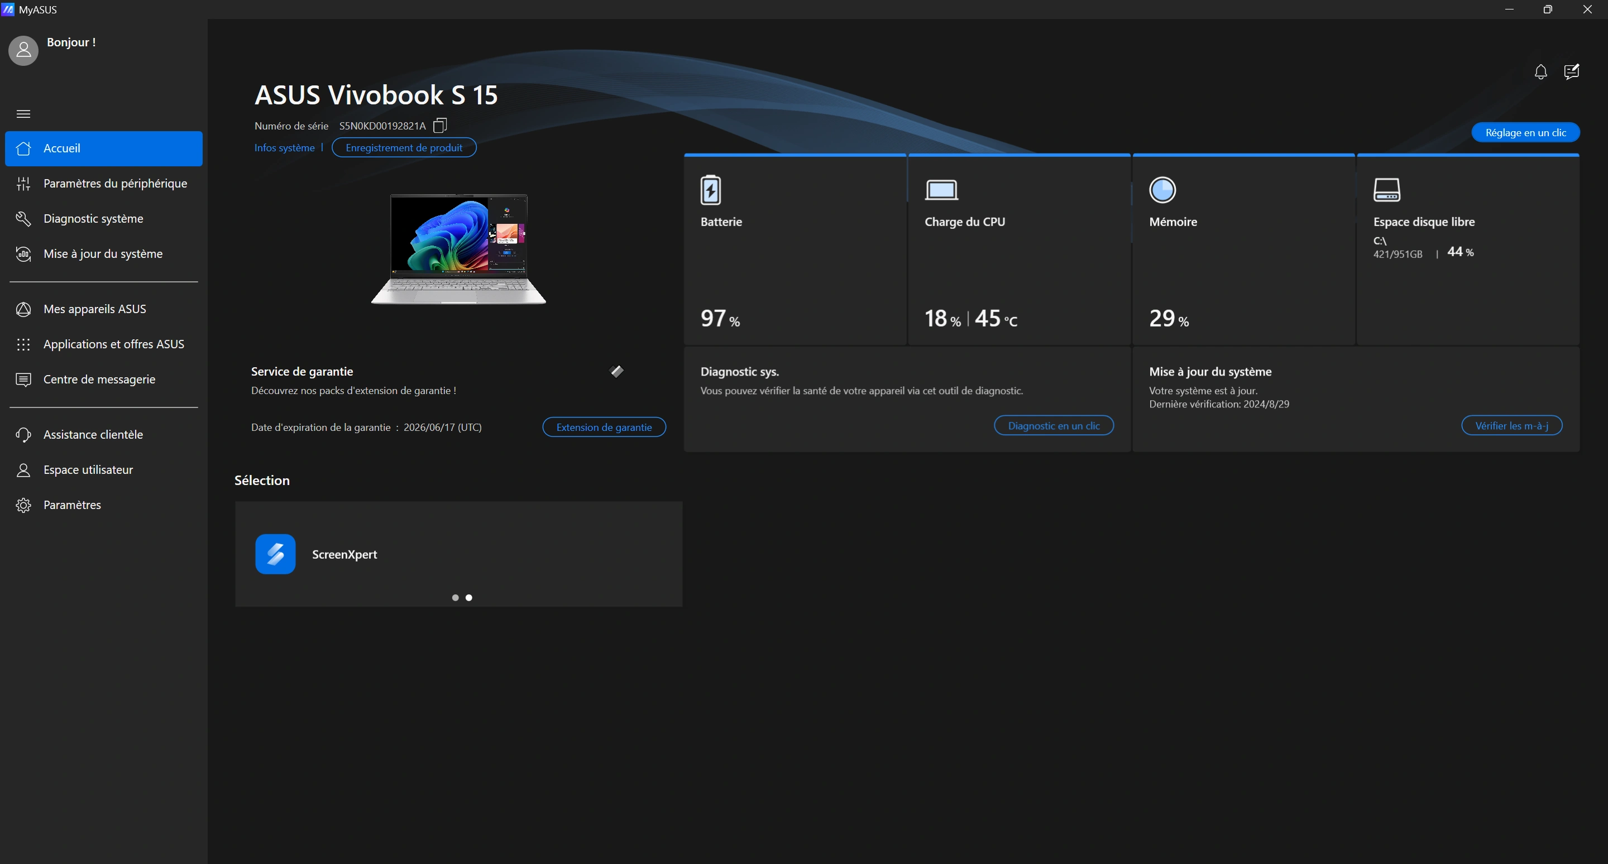Click the diagnostic wrench icon
The width and height of the screenshot is (1608, 864).
pos(23,218)
